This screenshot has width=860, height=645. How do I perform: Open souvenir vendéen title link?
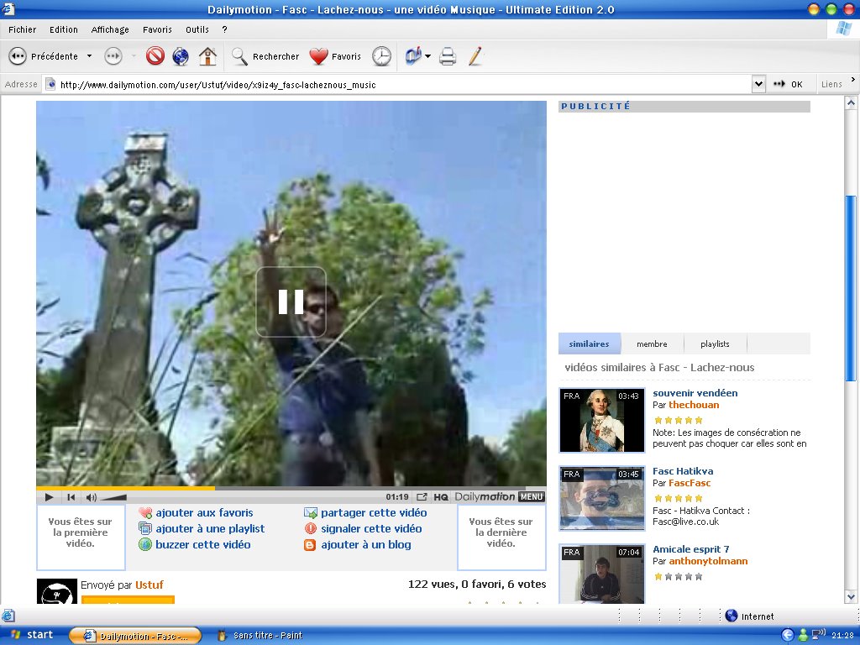(x=695, y=393)
